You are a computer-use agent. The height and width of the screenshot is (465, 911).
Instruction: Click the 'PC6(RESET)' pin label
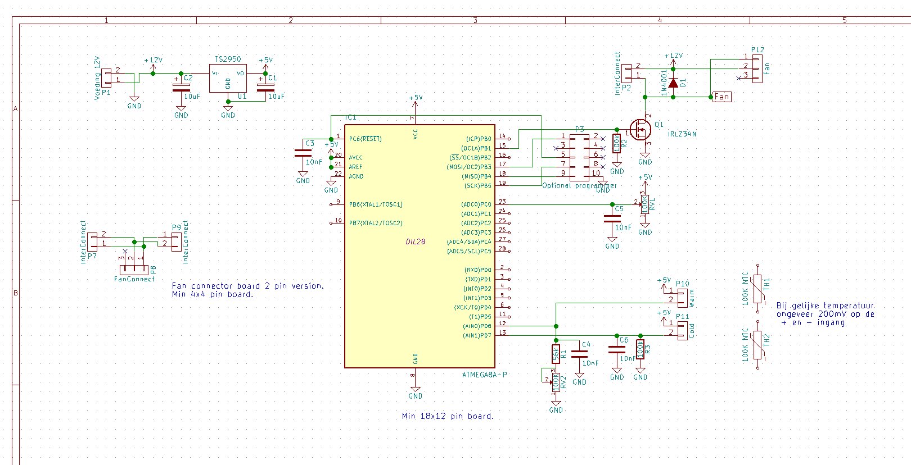coord(366,139)
